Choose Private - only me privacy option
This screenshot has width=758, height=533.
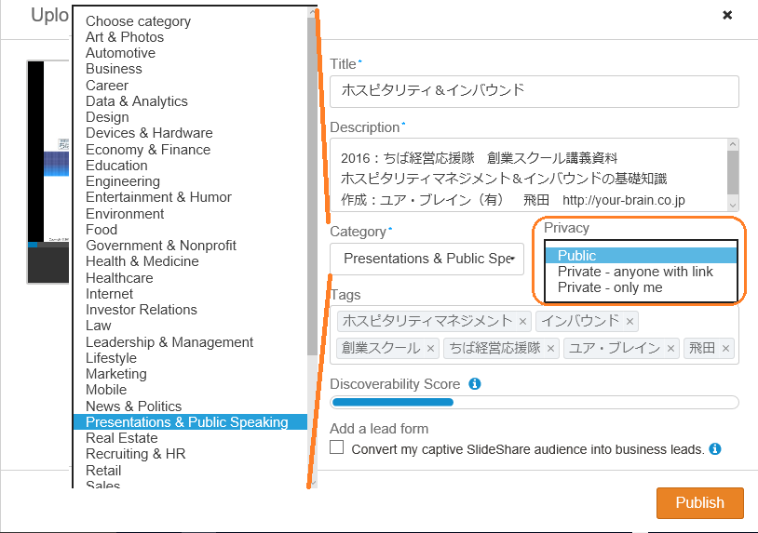pos(610,287)
